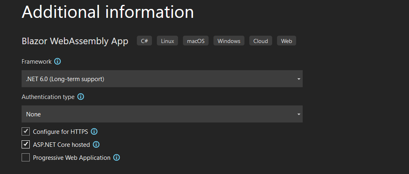Select the Cloud tag

[261, 41]
